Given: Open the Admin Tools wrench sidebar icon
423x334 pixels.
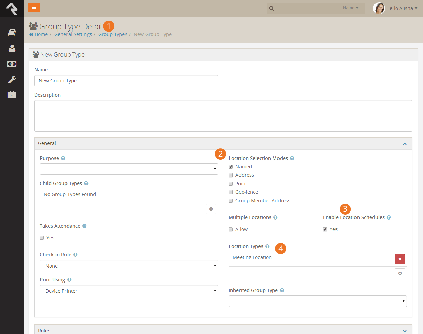Looking at the screenshot, I should pyautogui.click(x=12, y=79).
